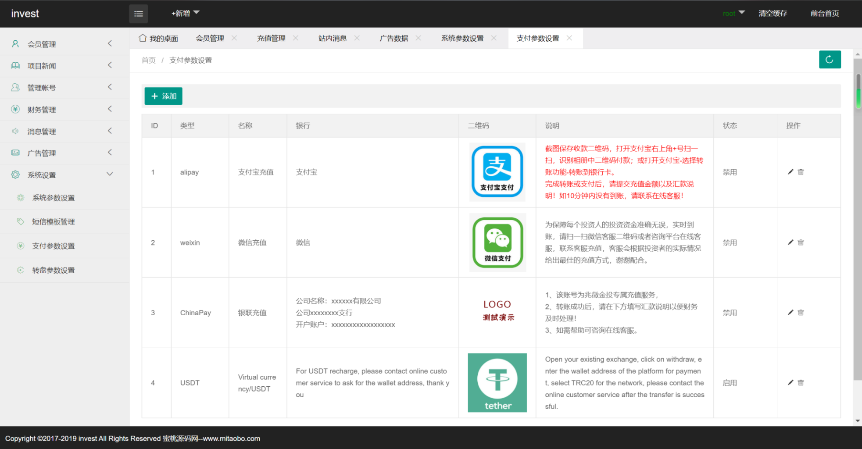Switch to the 广告数据 tab

(x=393, y=38)
